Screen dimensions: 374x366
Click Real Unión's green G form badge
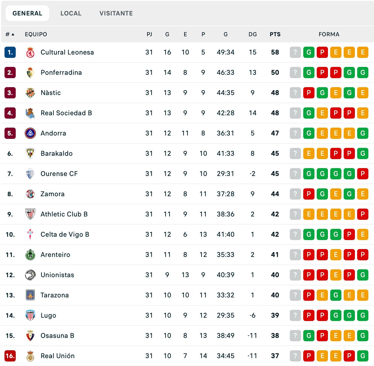[x=362, y=356]
